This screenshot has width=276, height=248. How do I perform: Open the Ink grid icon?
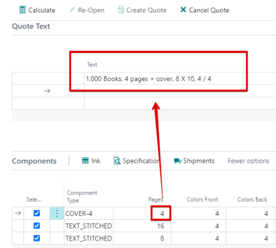(x=85, y=161)
